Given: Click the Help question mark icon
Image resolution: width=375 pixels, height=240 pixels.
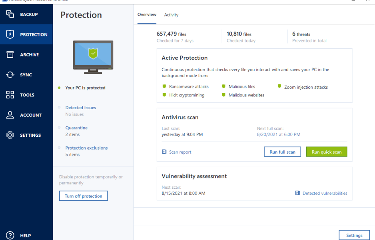Looking at the screenshot, I should click(x=10, y=236).
